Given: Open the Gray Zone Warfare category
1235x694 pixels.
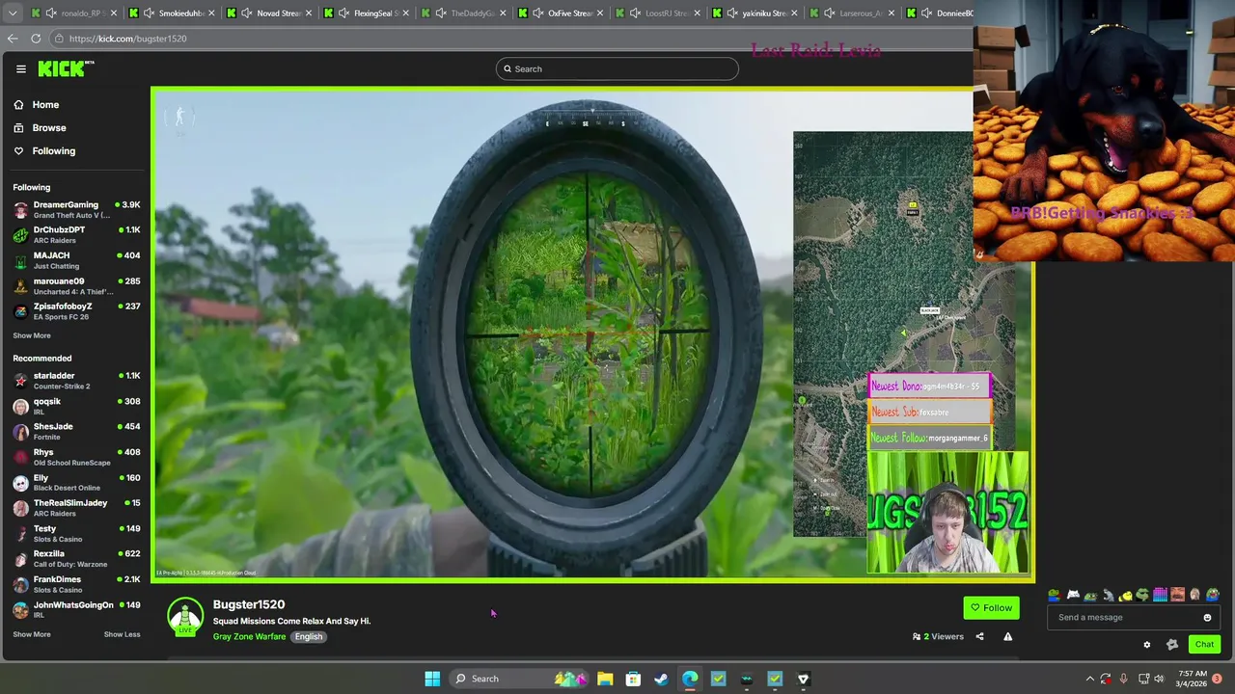Looking at the screenshot, I should pyautogui.click(x=249, y=636).
